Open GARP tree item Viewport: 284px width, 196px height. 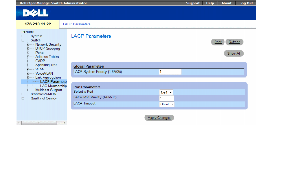[40, 61]
